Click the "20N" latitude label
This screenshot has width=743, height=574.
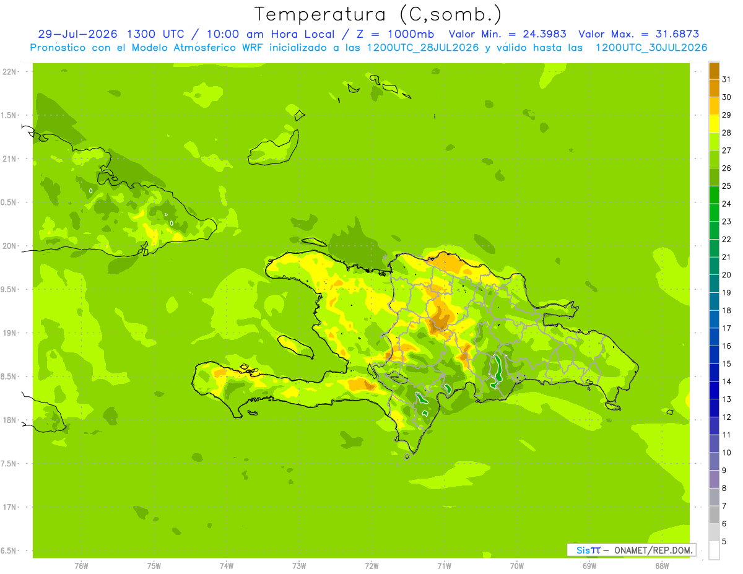pyautogui.click(x=9, y=246)
